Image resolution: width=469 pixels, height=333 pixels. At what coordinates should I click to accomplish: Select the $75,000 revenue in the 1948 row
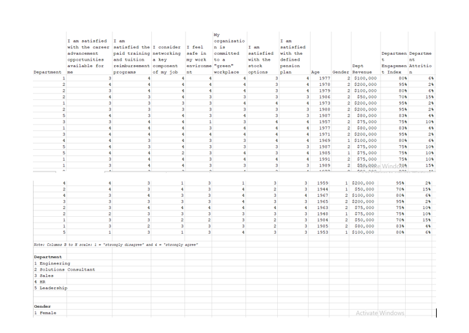(x=364, y=214)
